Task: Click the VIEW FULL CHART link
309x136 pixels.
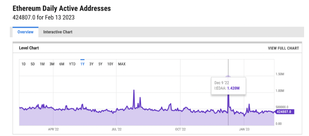Action: [x=283, y=48]
